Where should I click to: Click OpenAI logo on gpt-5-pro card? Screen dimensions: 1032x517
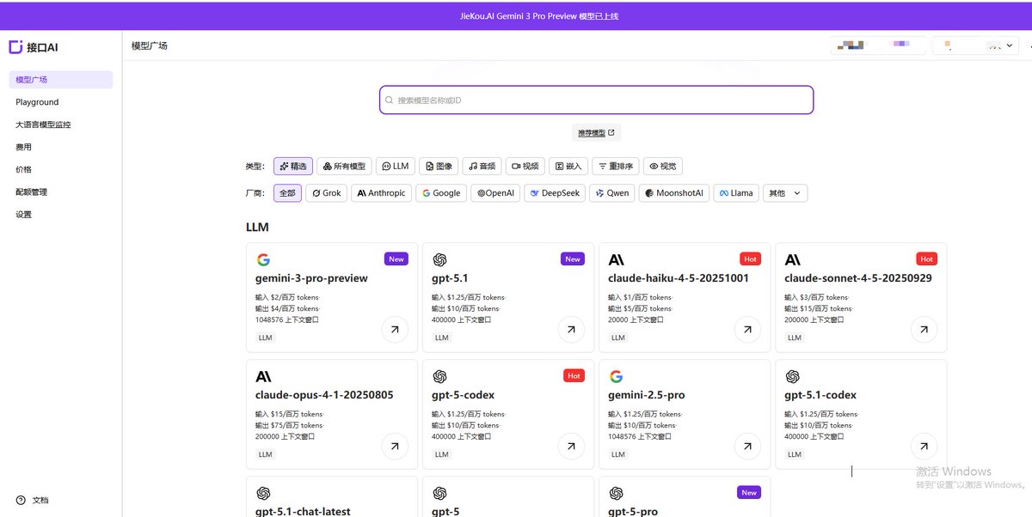616,493
